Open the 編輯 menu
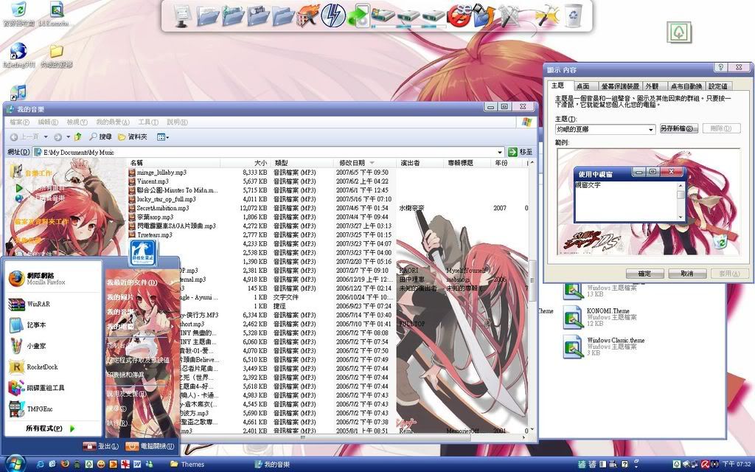 48,122
